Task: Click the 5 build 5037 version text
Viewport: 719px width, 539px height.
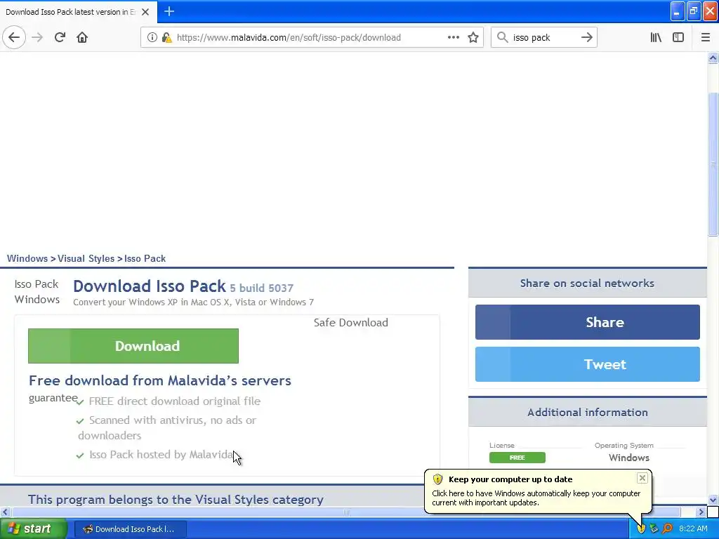Action: click(x=261, y=288)
